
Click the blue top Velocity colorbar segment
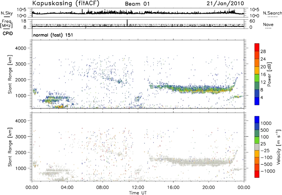coord(257,120)
